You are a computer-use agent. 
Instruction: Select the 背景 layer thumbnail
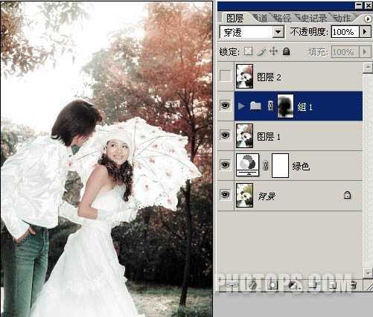click(x=244, y=195)
